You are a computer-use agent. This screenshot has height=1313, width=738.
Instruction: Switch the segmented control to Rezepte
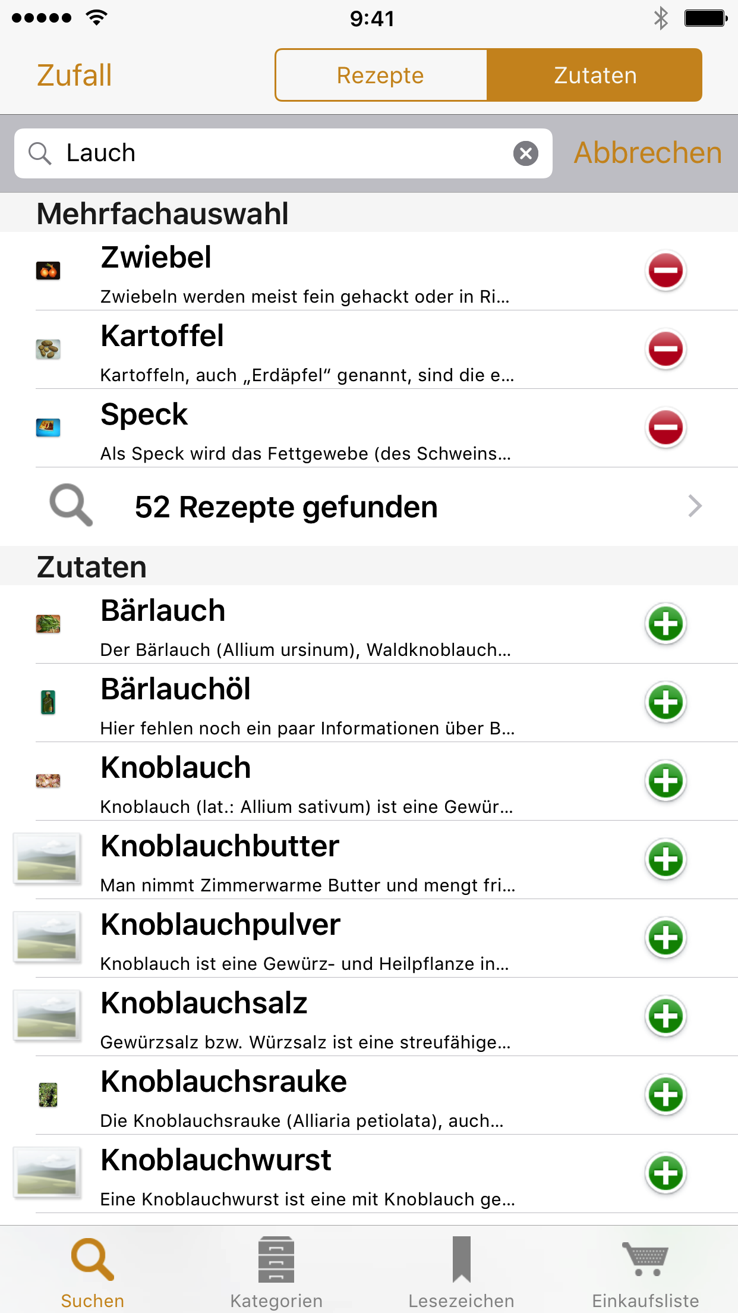pyautogui.click(x=381, y=76)
